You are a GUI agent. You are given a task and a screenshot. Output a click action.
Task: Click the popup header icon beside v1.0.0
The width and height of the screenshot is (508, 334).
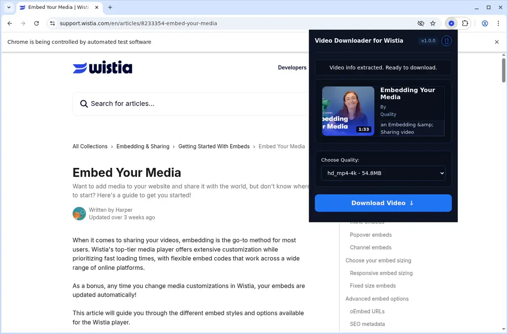[x=447, y=41]
